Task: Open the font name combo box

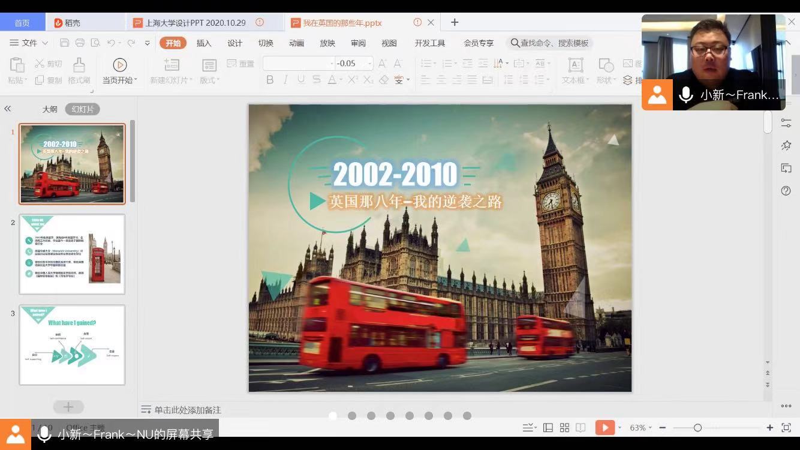Action: (x=299, y=63)
